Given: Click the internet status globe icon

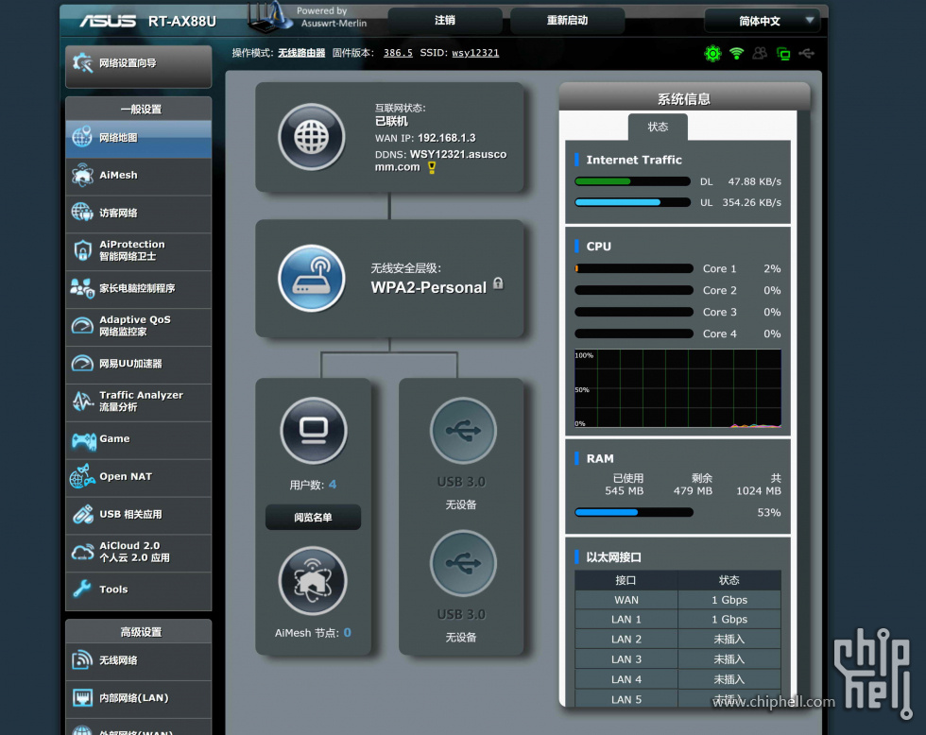Looking at the screenshot, I should click(x=312, y=138).
